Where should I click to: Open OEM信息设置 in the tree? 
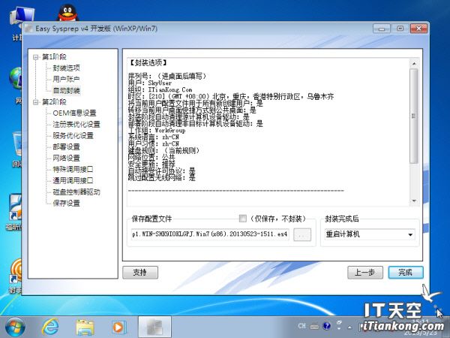74,113
